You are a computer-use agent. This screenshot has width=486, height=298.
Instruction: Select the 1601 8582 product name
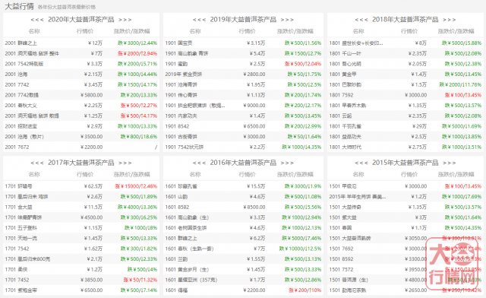pyautogui.click(x=177, y=207)
